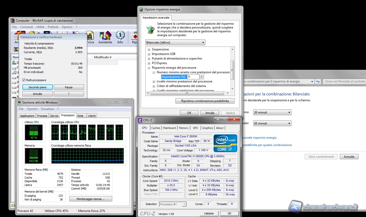
Task: Expand the Sospensione tree node
Action: click(x=149, y=50)
